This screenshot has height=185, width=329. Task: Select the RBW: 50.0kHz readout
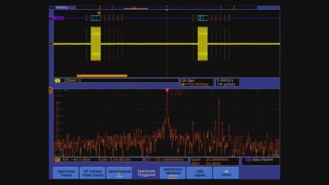[206, 163]
